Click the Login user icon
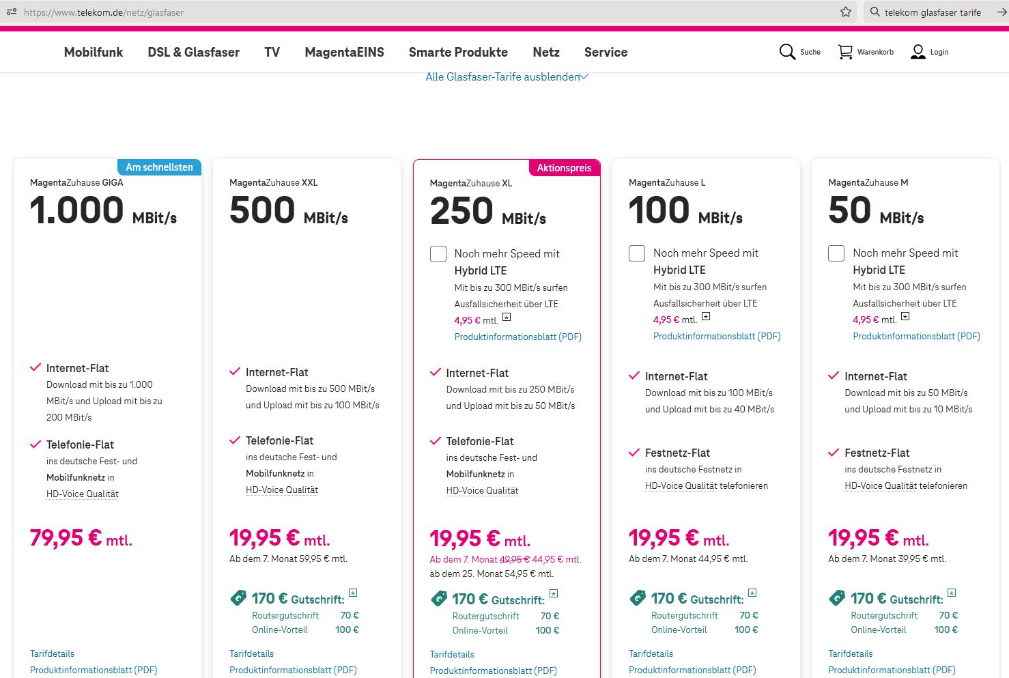1009x678 pixels. point(918,52)
